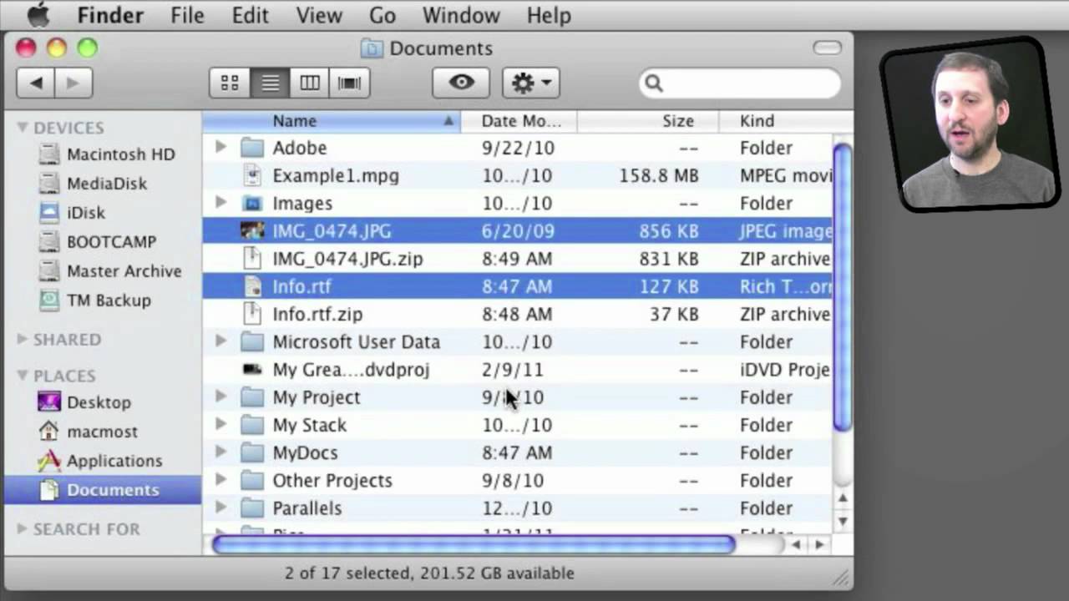Viewport: 1069px width, 601px height.
Task: Open the Window menu
Action: coord(461,15)
